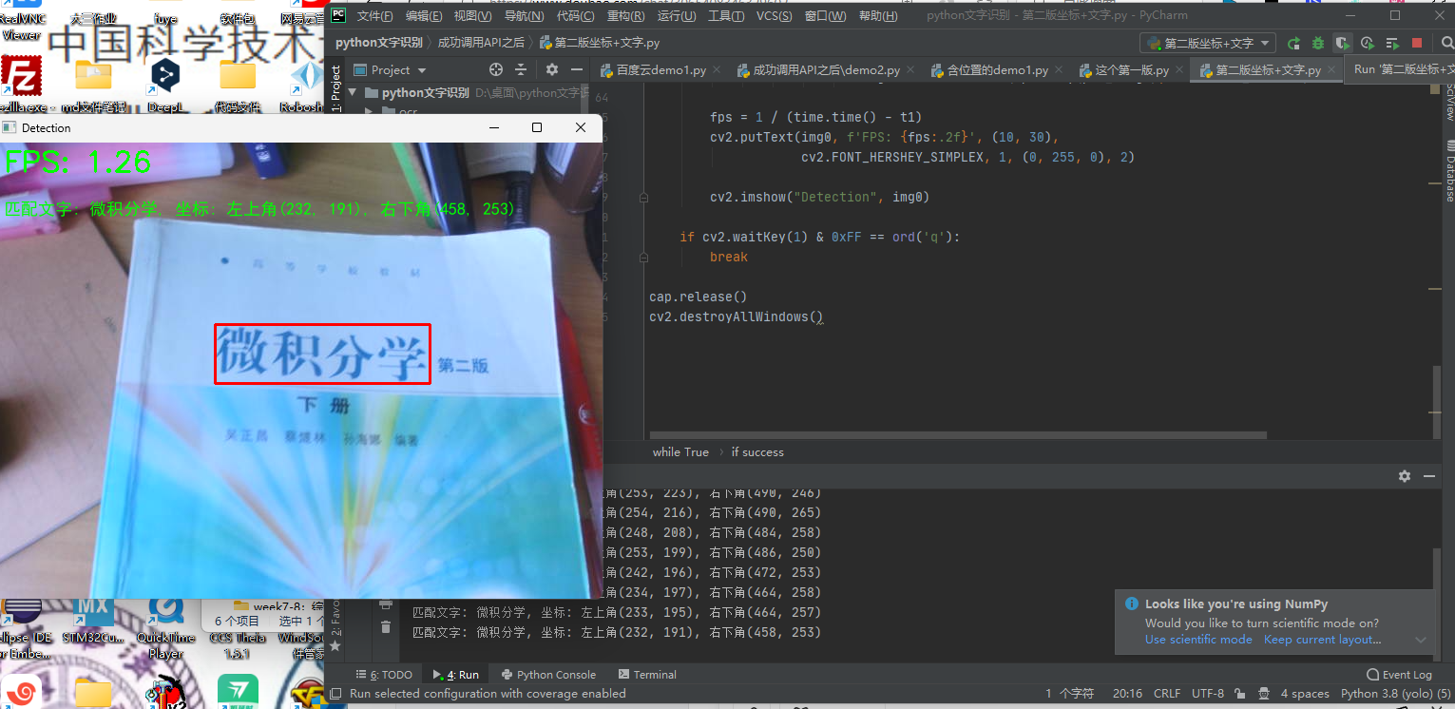The width and height of the screenshot is (1455, 709).
Task: Open Run panel settings gear
Action: coord(1405,476)
